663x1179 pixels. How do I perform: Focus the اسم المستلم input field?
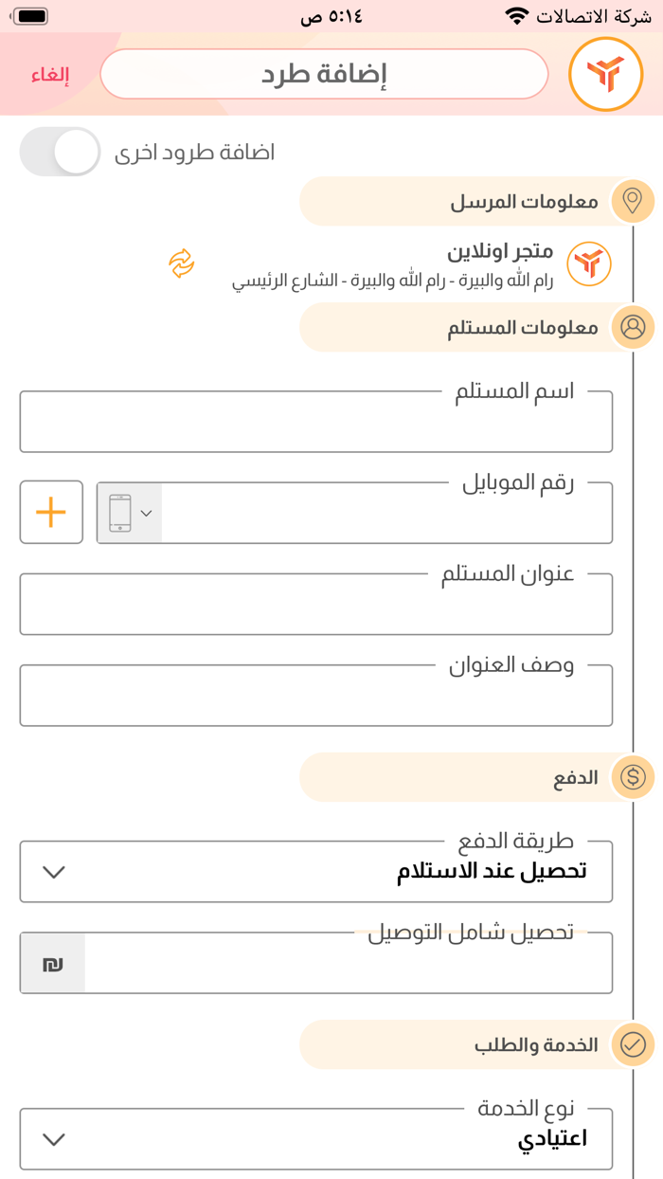[x=316, y=423]
